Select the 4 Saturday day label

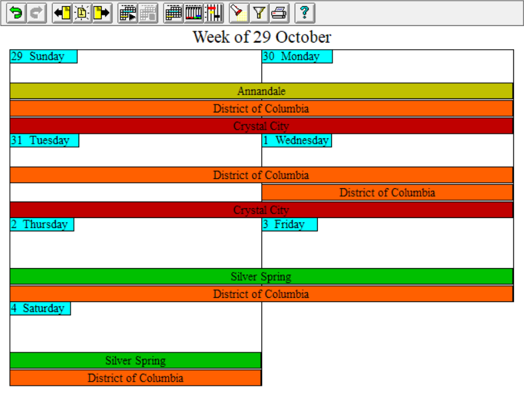41,309
